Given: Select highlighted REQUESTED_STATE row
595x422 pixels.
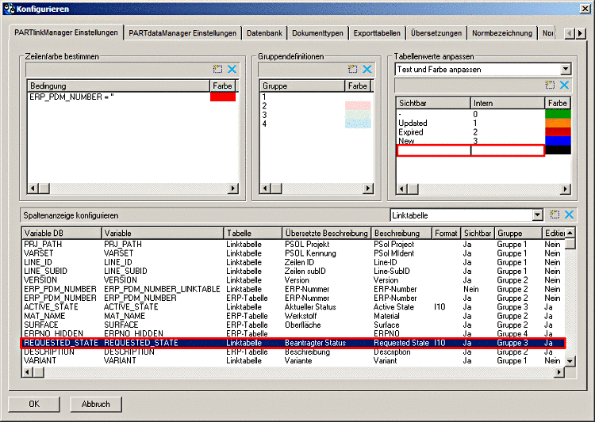Looking at the screenshot, I should [294, 343].
